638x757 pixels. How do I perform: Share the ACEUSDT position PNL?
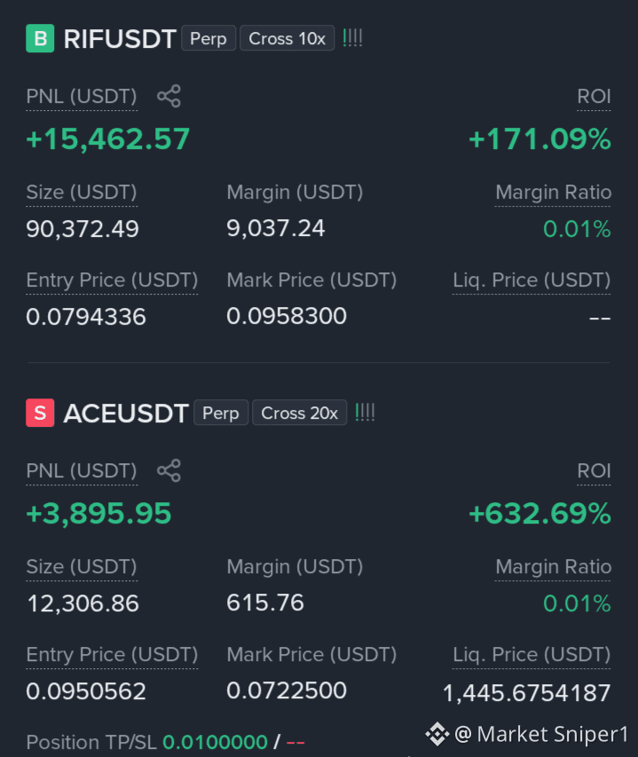tap(169, 470)
